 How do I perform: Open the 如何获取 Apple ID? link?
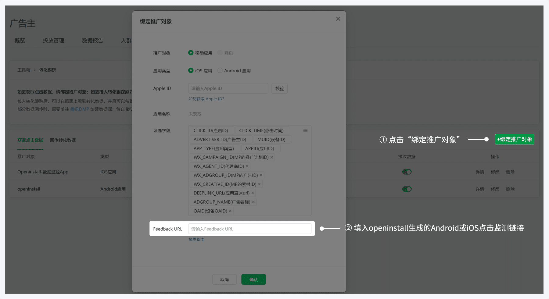pyautogui.click(x=206, y=99)
